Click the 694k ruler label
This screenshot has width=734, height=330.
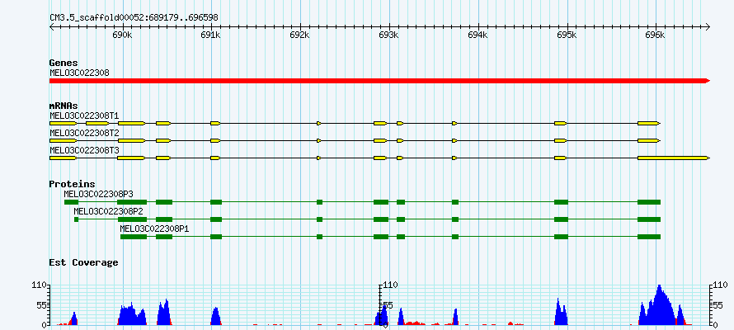477,35
